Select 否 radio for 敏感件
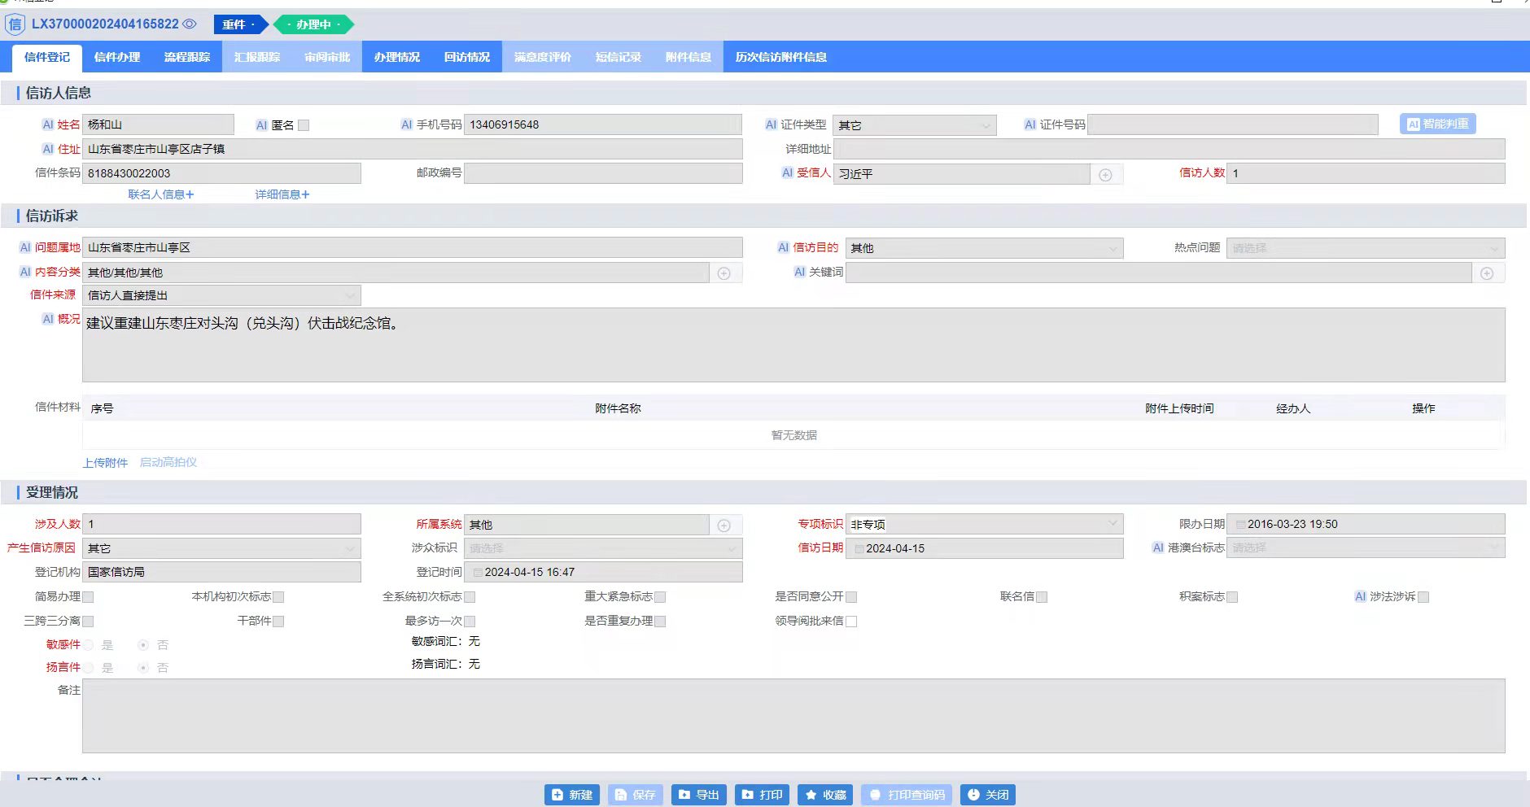The height and width of the screenshot is (807, 1530). tap(143, 645)
